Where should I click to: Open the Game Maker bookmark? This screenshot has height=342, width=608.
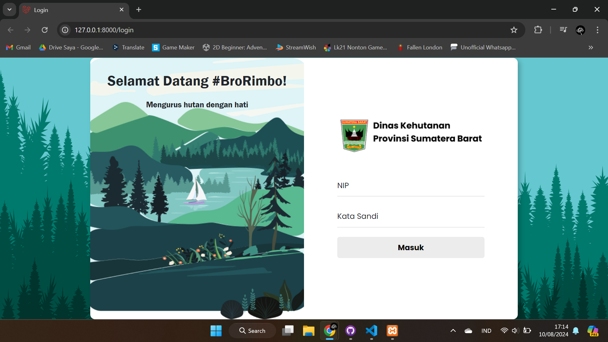click(x=173, y=47)
